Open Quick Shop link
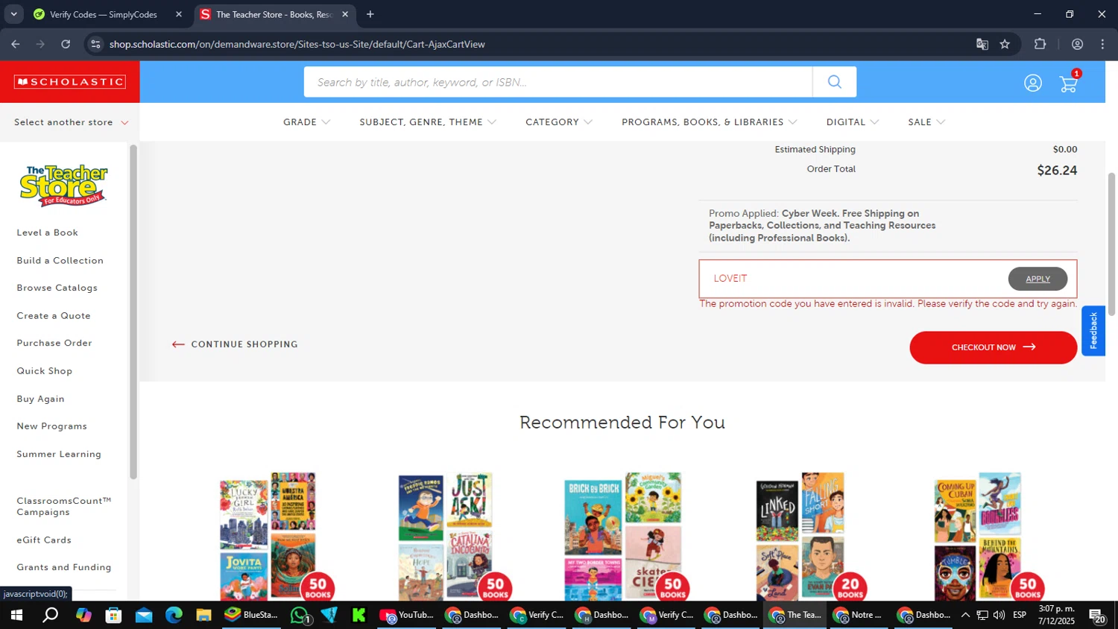 tap(45, 371)
